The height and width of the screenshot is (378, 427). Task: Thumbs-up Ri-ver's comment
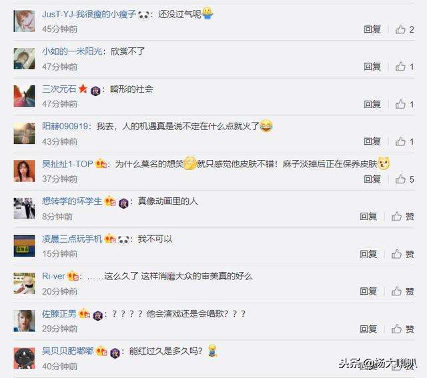[x=402, y=291]
